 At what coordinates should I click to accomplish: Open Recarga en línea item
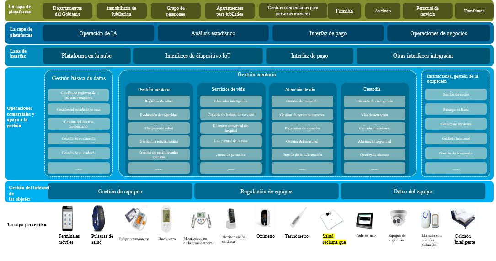tap(456, 109)
